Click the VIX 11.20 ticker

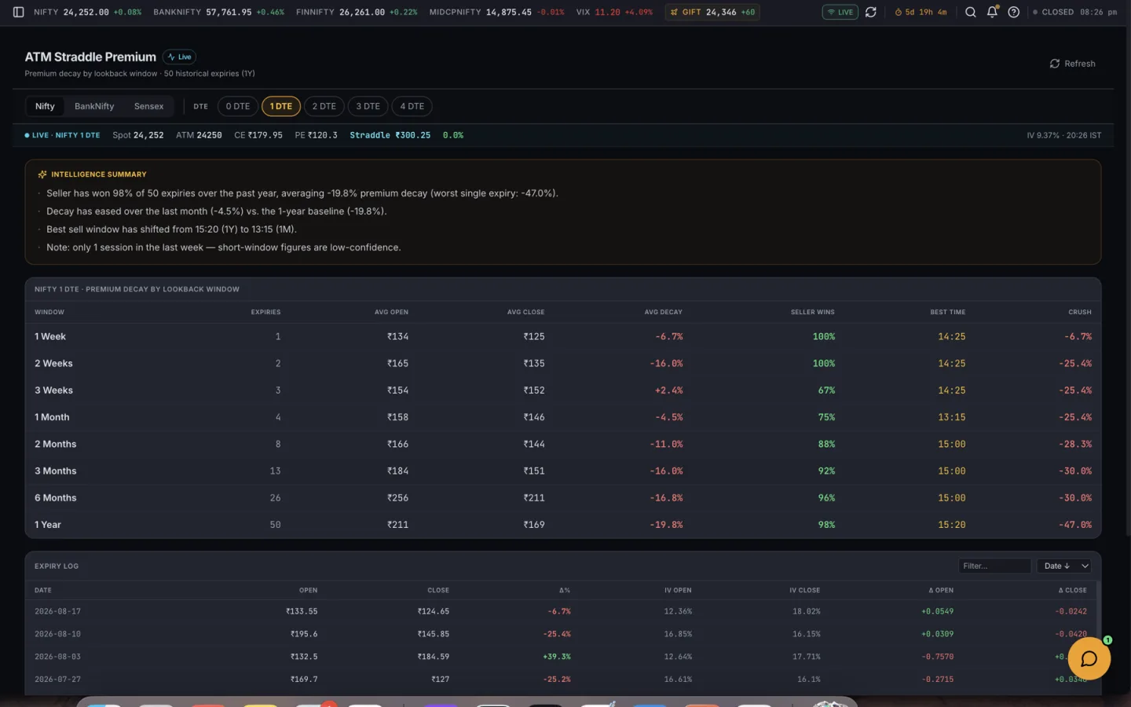coord(614,13)
